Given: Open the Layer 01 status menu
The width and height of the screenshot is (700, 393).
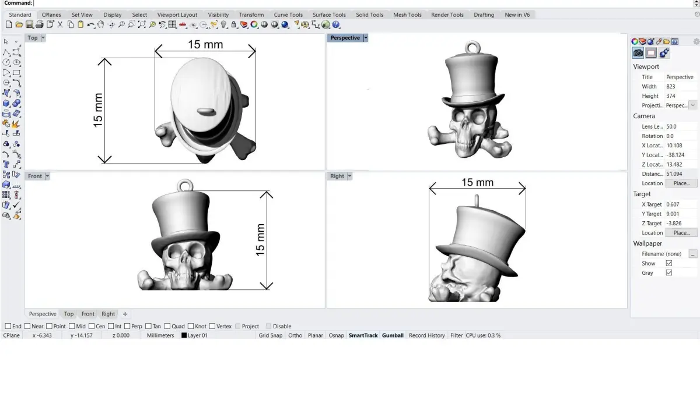Looking at the screenshot, I should 194,335.
